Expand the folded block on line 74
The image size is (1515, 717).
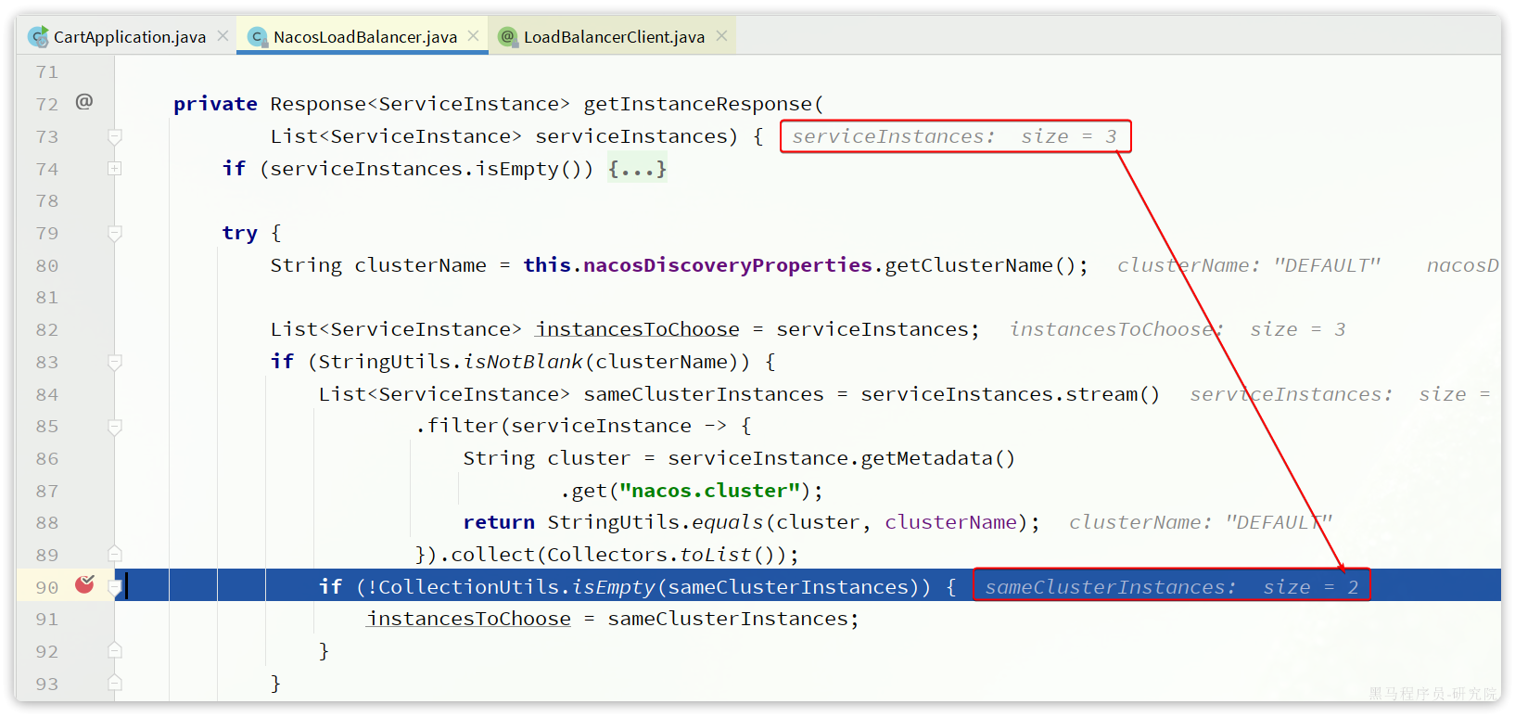[x=115, y=168]
